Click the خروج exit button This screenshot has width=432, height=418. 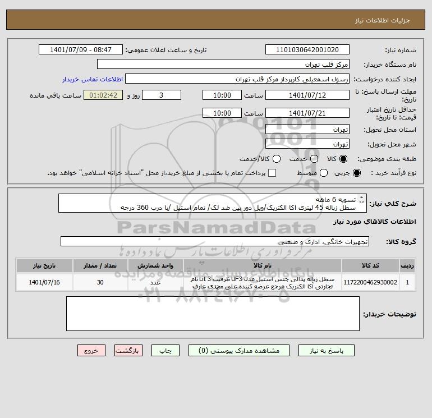(91, 351)
